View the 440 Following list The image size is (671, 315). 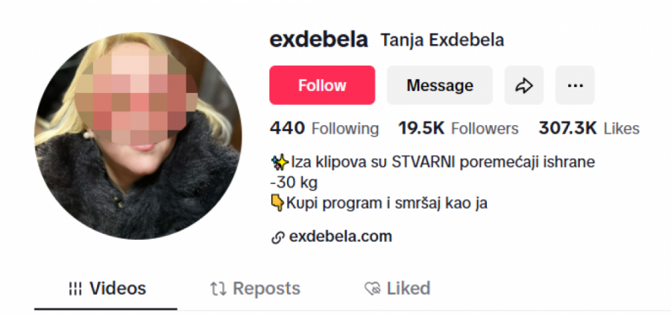[x=324, y=128]
